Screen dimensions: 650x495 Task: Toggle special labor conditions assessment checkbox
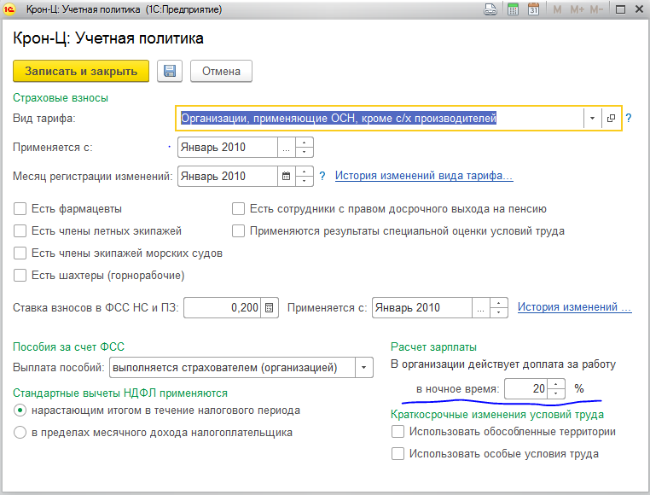pos(238,230)
